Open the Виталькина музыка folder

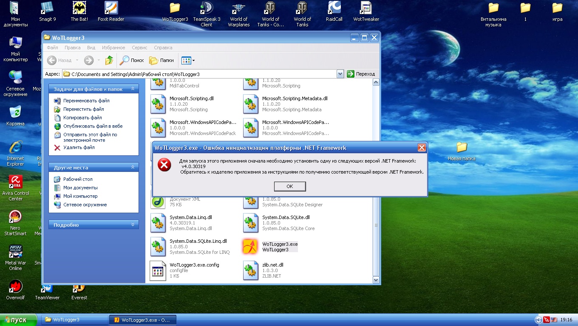[493, 14]
